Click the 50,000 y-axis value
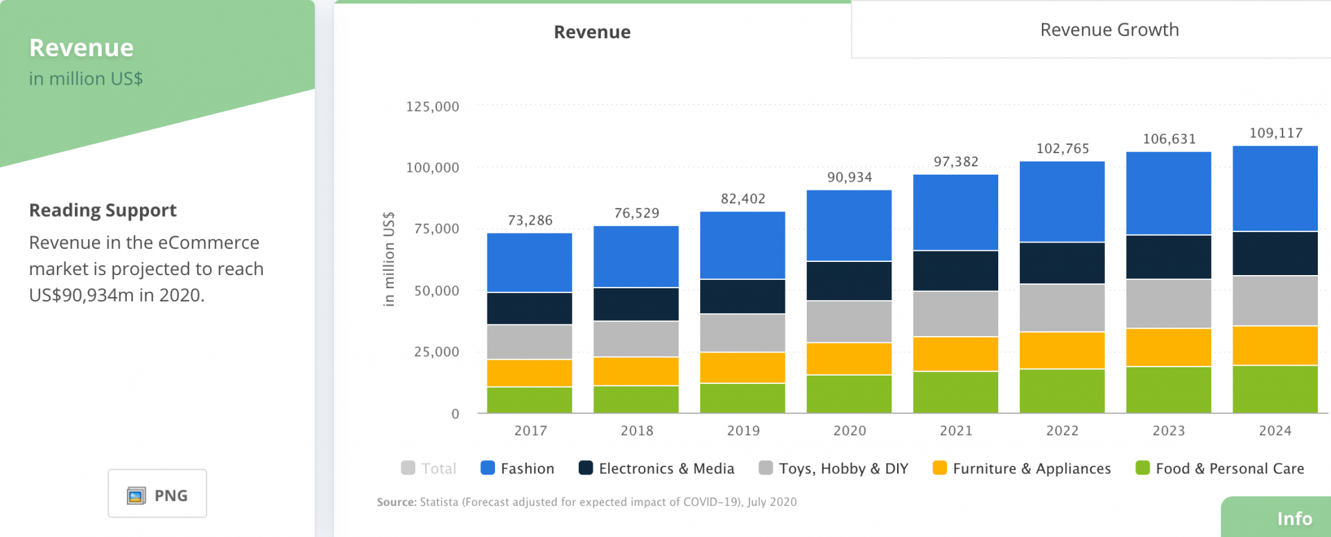The height and width of the screenshot is (537, 1331). point(437,291)
